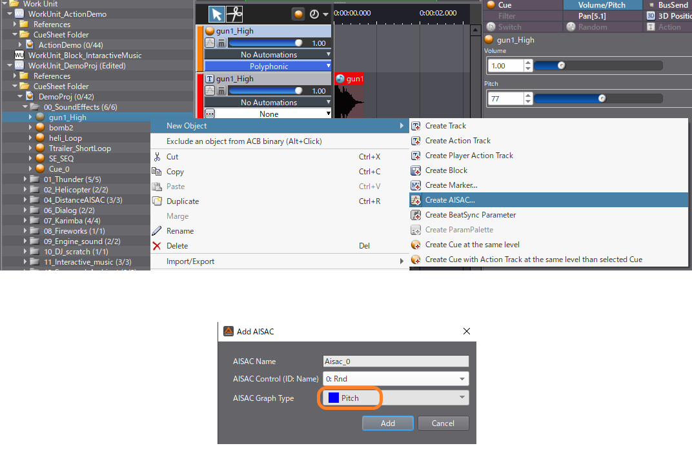692x468 pixels.
Task: Click Add in Add AISAC dialog
Action: (387, 423)
